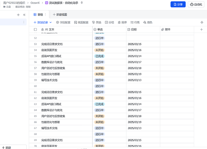This screenshot has width=207, height=149.
Task: Open the 排序 sort tool
Action: coord(122,22)
